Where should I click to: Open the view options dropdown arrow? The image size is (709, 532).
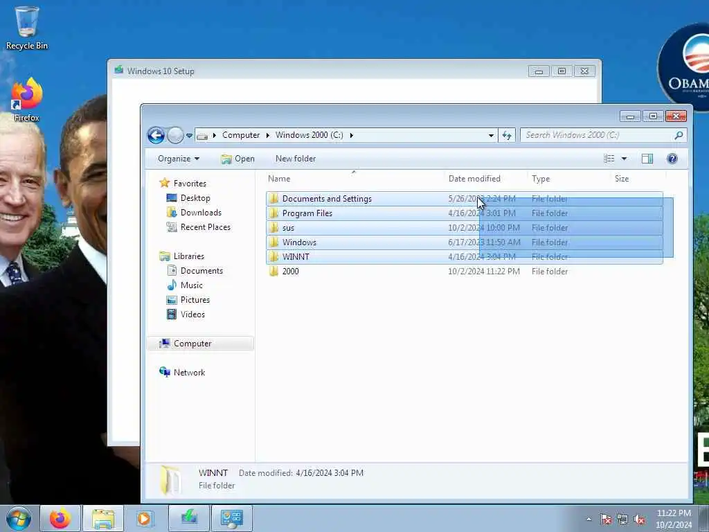tap(624, 159)
